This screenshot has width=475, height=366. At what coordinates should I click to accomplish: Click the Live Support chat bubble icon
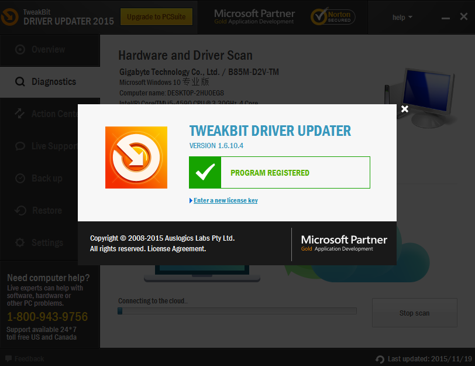point(20,146)
